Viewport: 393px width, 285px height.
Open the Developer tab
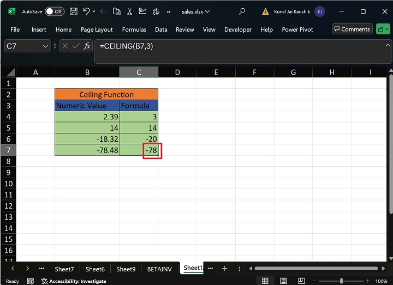(238, 29)
